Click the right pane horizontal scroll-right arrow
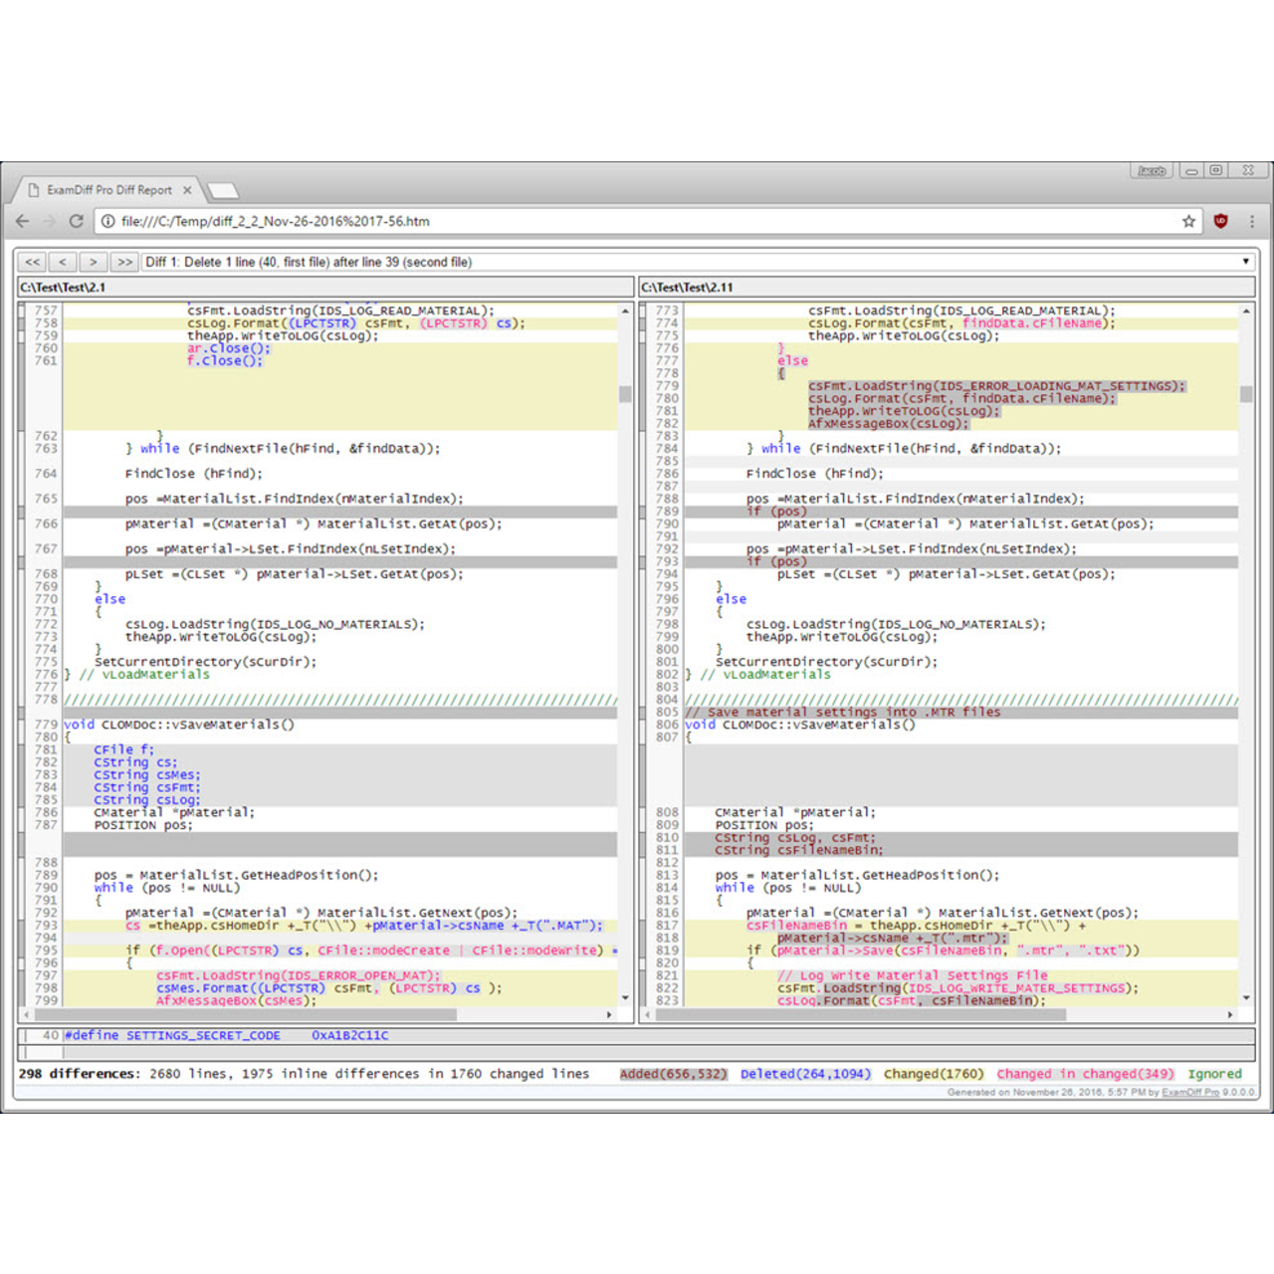1274x1274 pixels. coord(1231,1015)
